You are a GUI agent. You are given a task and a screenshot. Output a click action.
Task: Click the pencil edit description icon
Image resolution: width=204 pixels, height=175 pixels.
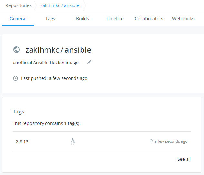(89, 62)
